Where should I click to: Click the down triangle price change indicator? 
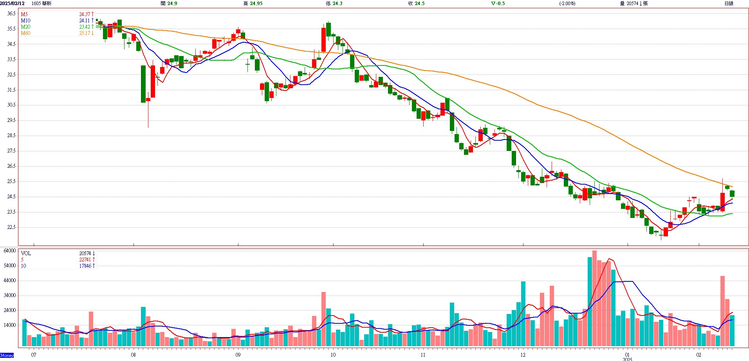pos(493,4)
